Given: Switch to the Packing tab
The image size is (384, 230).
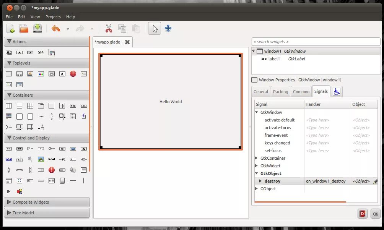Looking at the screenshot, I should [x=280, y=92].
